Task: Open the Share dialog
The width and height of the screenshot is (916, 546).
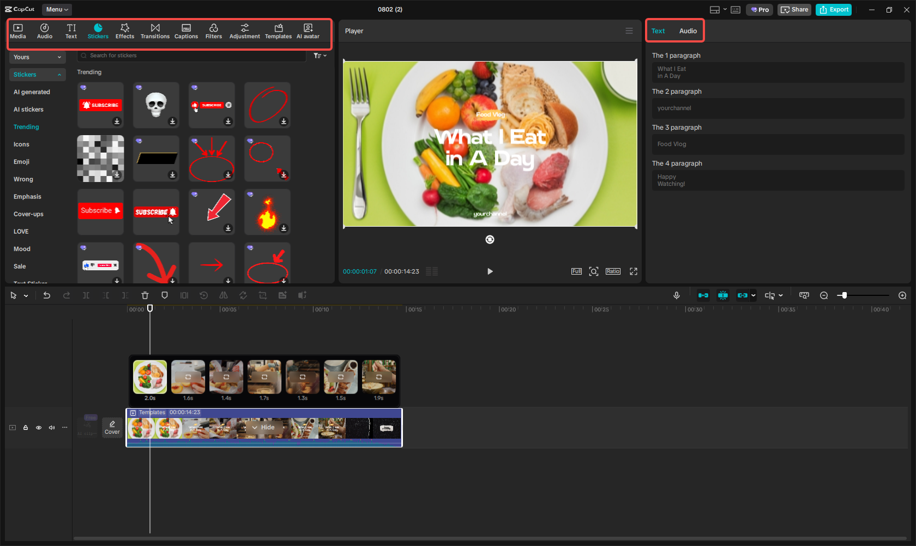Action: click(x=794, y=9)
